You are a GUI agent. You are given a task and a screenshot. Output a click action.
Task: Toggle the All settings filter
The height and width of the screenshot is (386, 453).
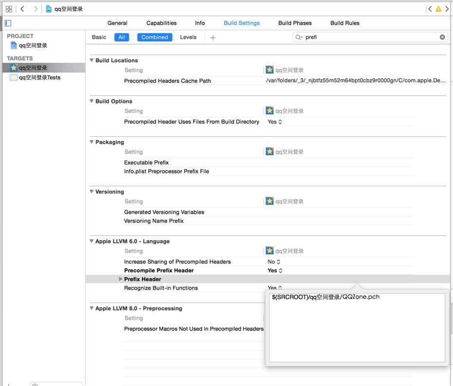tap(122, 37)
